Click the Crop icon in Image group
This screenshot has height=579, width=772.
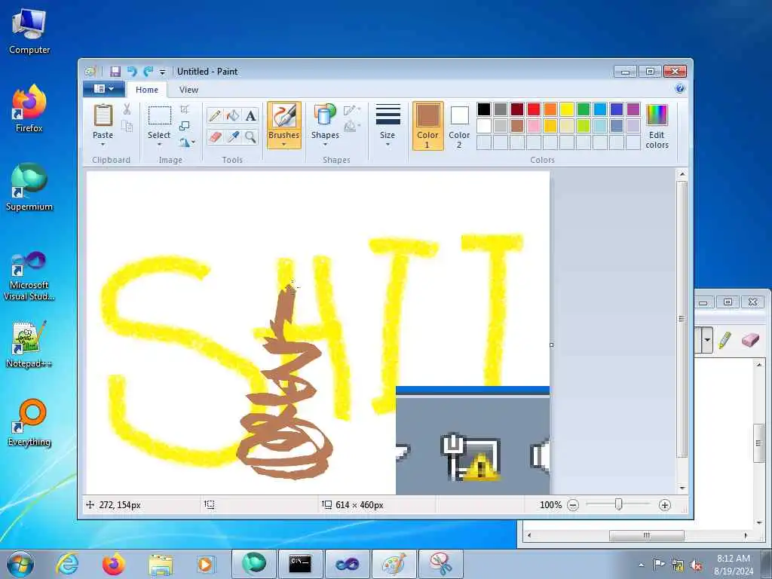185,109
